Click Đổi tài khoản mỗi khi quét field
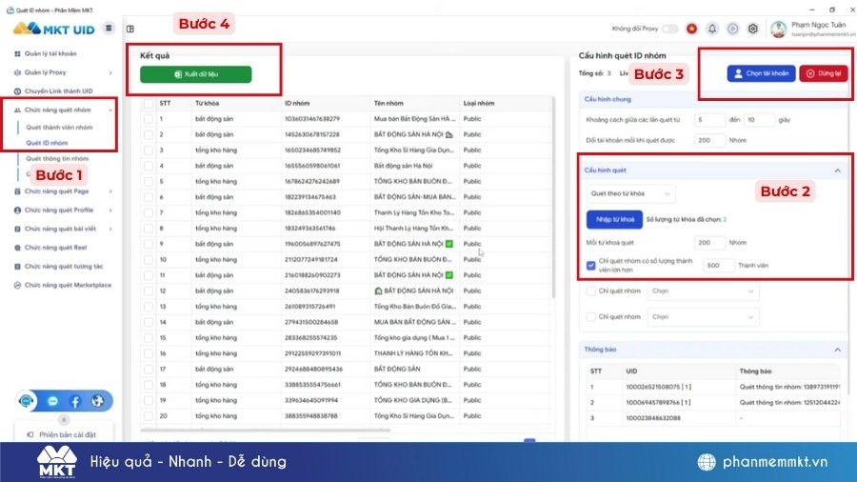Image resolution: width=857 pixels, height=482 pixels. point(709,140)
